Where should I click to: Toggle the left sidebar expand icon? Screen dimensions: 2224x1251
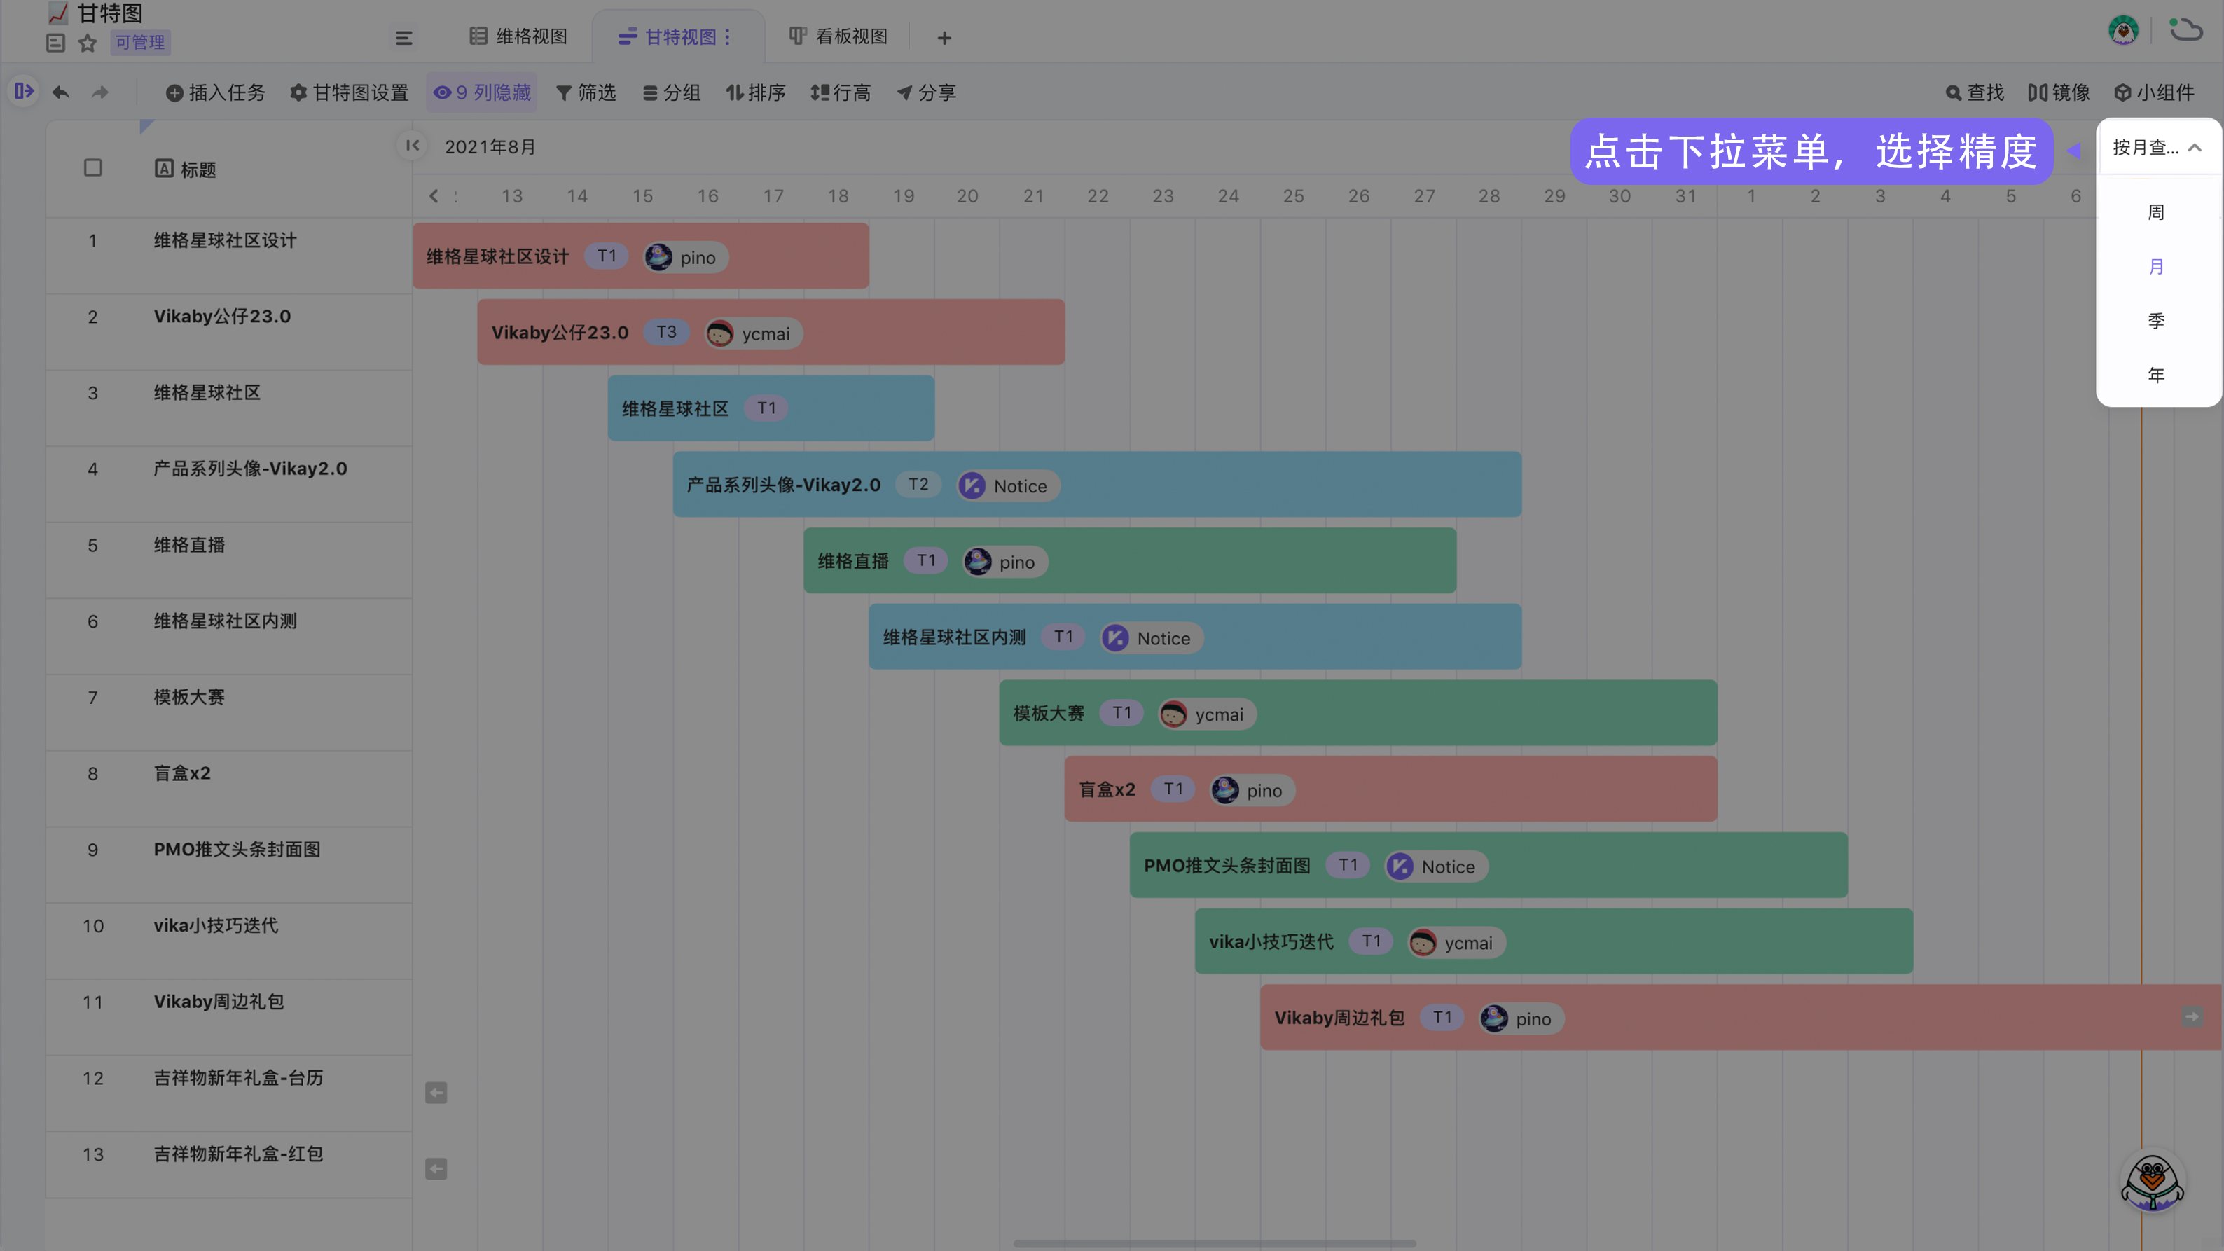pyautogui.click(x=25, y=90)
